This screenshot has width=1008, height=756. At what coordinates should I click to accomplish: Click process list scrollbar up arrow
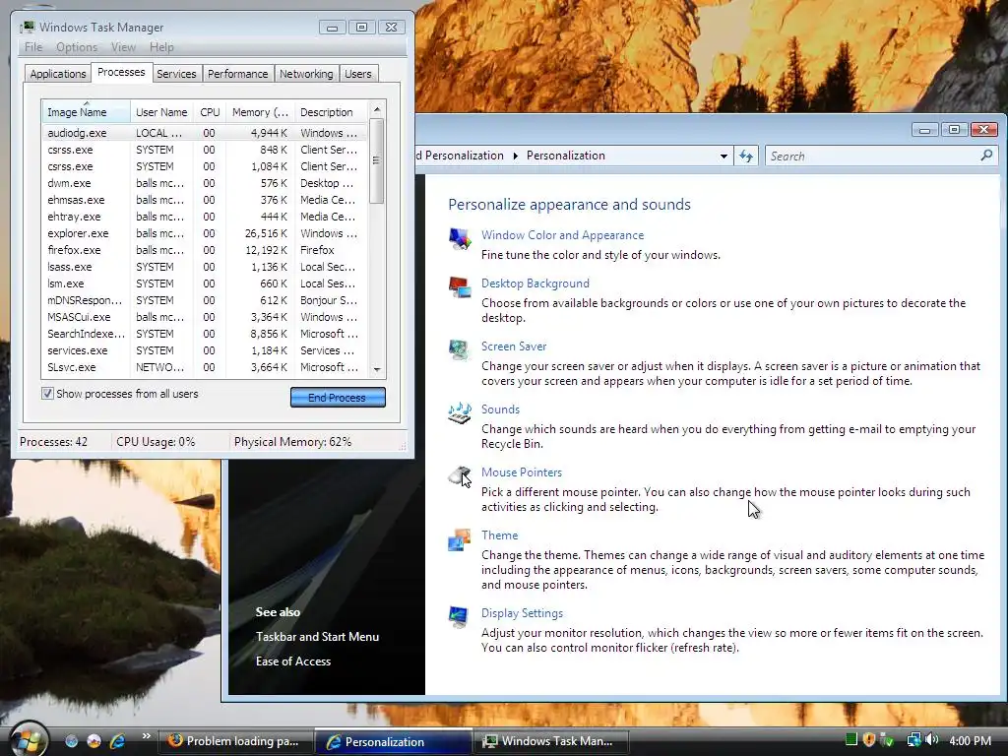(x=377, y=108)
